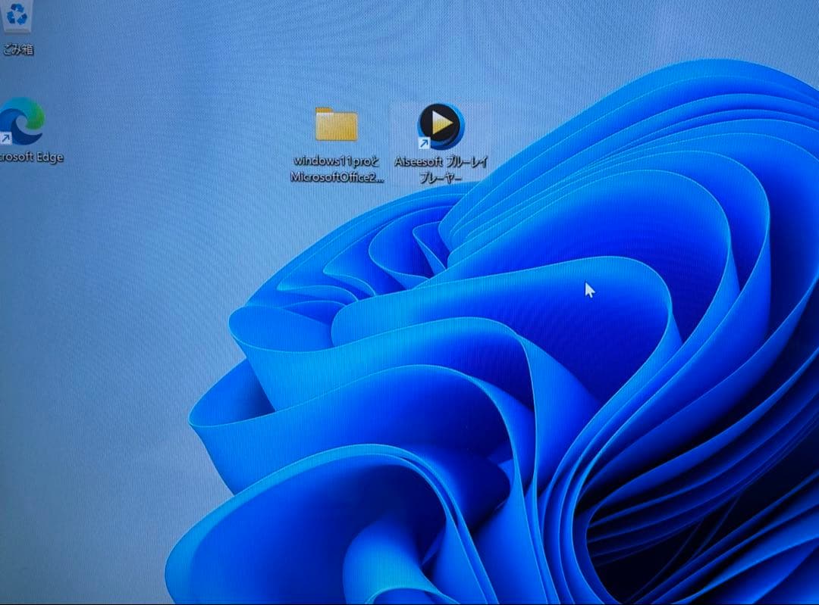Click empty desktop area above the folder
This screenshot has width=819, height=605.
point(336,53)
